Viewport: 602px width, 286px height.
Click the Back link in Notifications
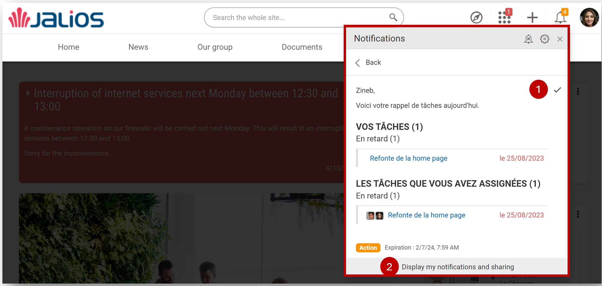coord(373,62)
